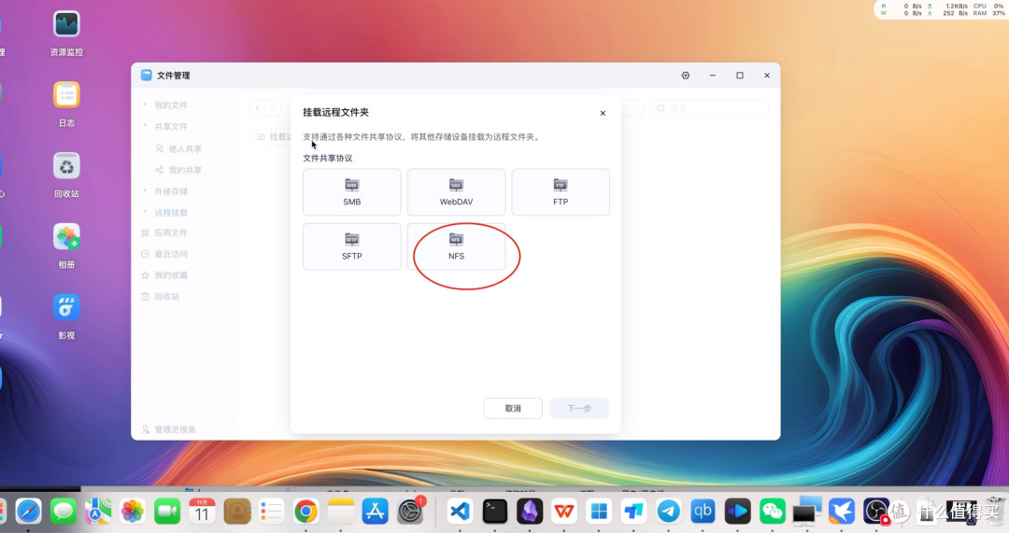Open 我的共享 in sidebar
Image resolution: width=1009 pixels, height=533 pixels.
tap(178, 171)
